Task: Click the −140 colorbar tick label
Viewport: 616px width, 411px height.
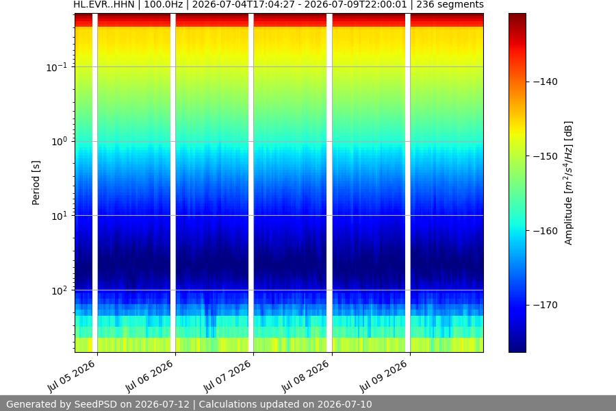Action: click(x=546, y=82)
